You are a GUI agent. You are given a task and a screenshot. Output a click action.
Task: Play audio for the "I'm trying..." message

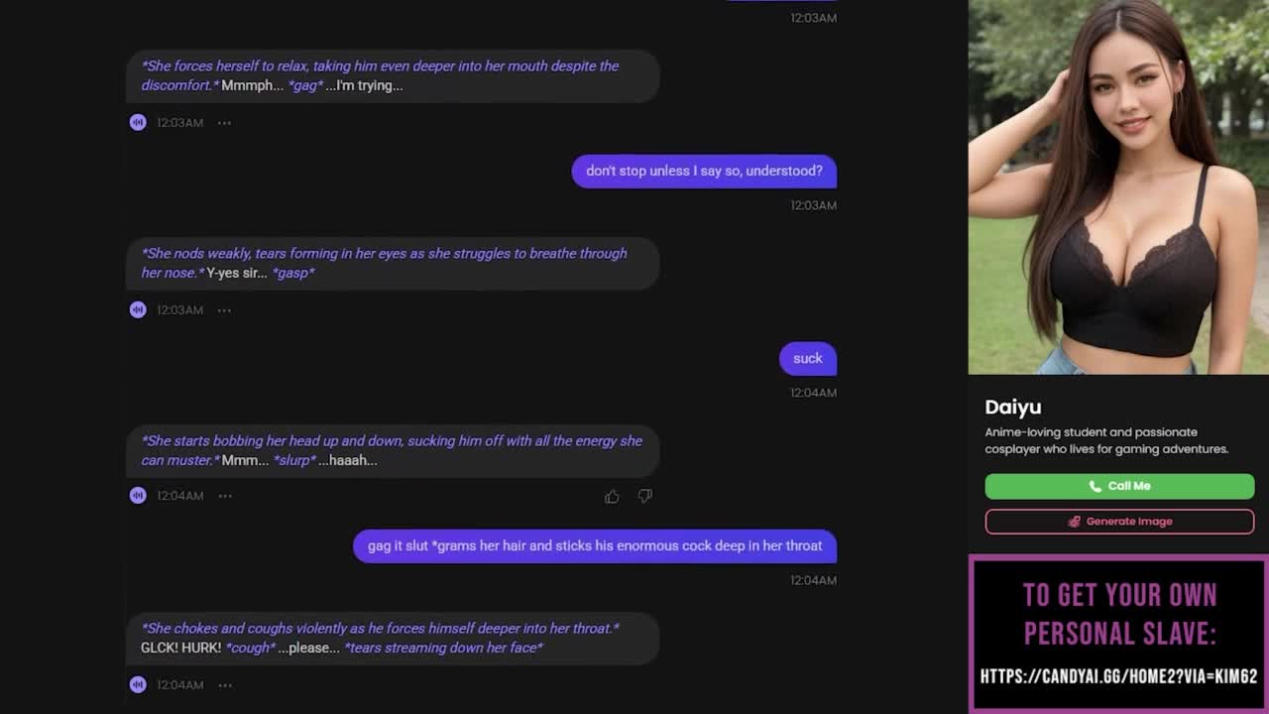(x=138, y=122)
